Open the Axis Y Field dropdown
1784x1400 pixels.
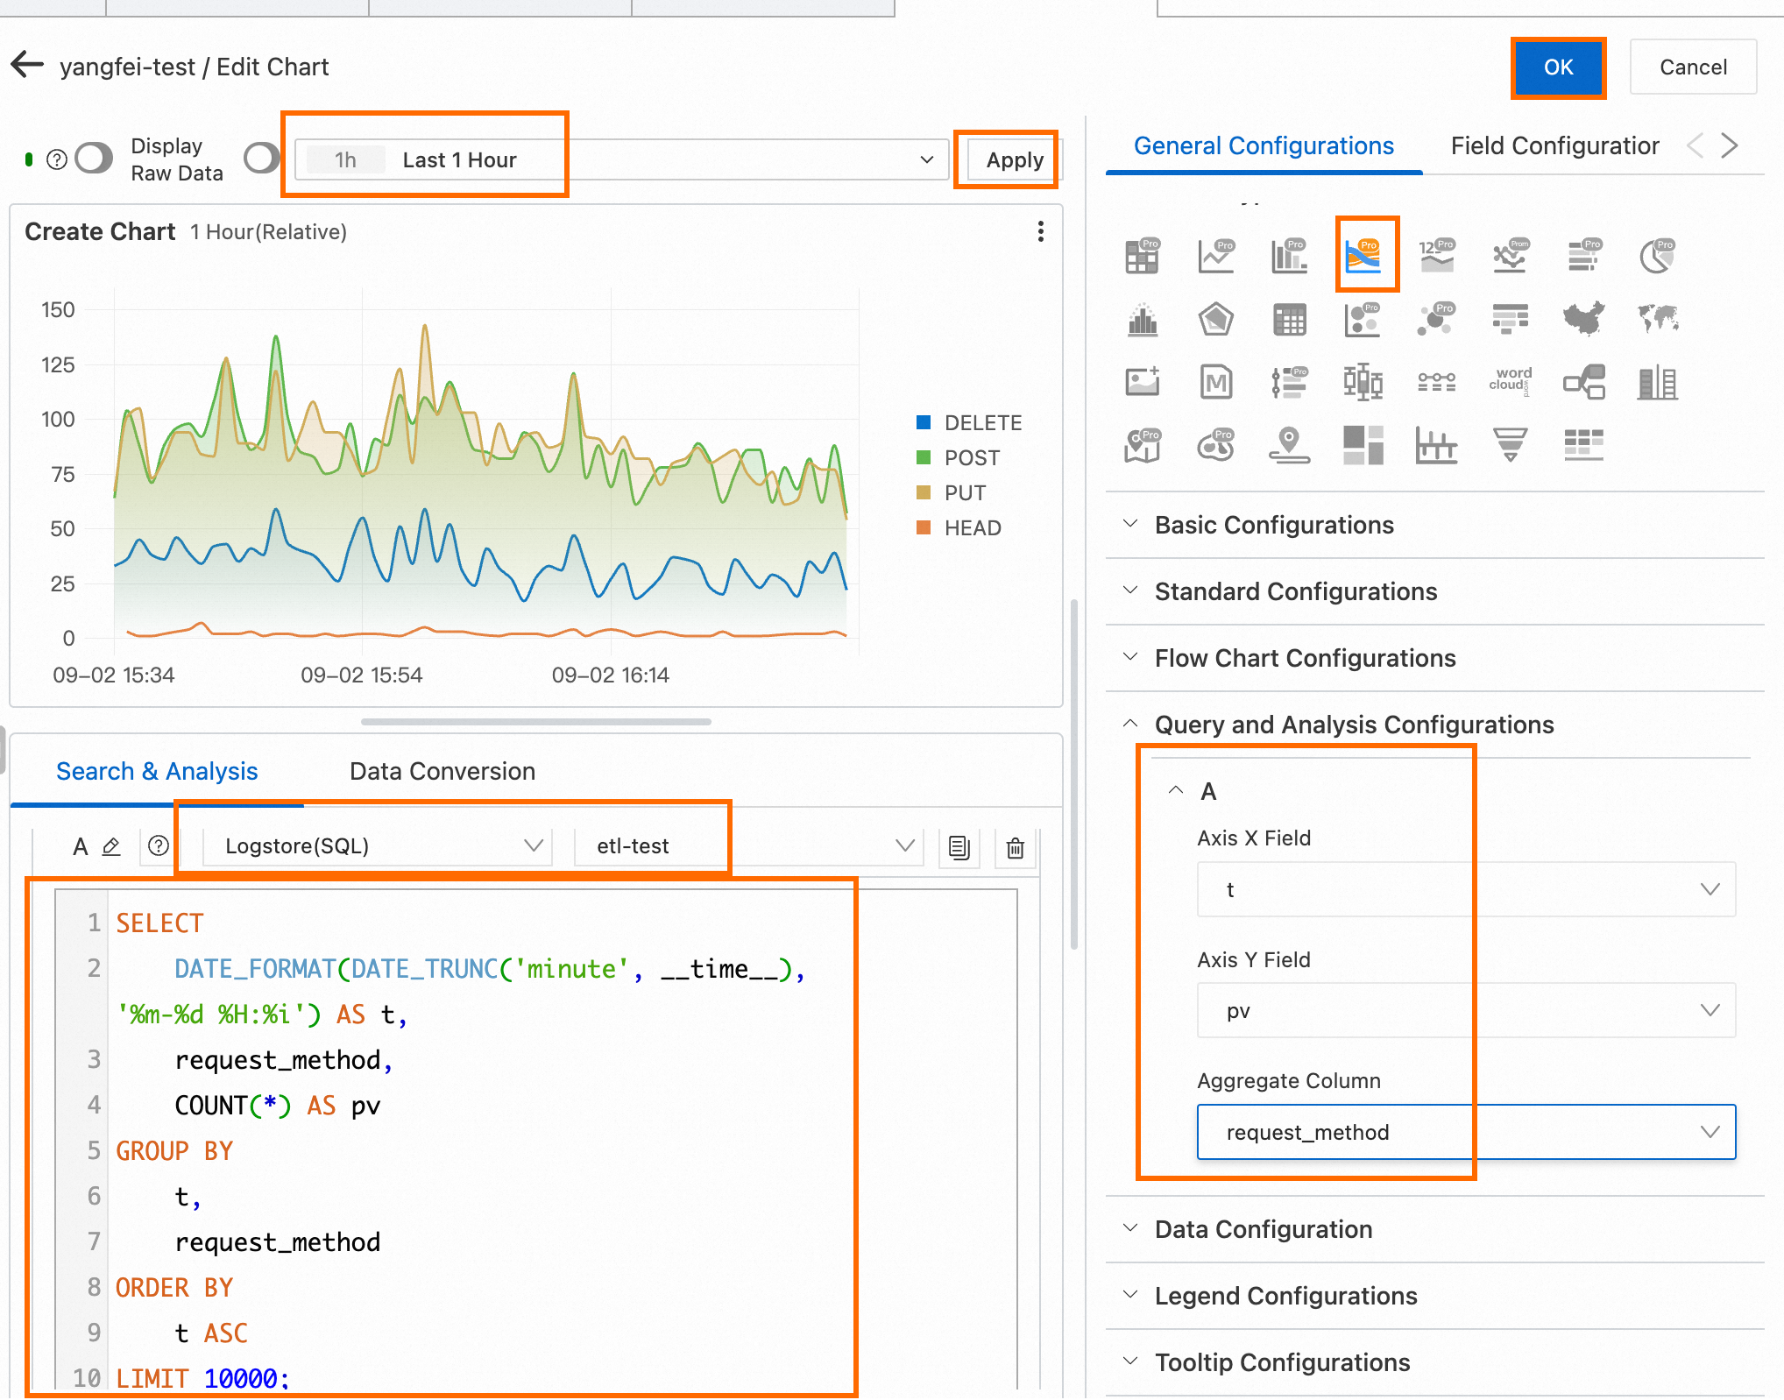pyautogui.click(x=1466, y=1010)
